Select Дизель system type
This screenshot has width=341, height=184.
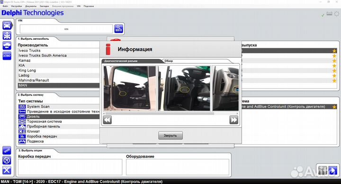(x=59, y=116)
